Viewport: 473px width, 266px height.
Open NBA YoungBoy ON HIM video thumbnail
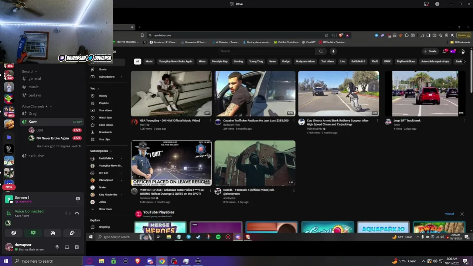tap(171, 94)
